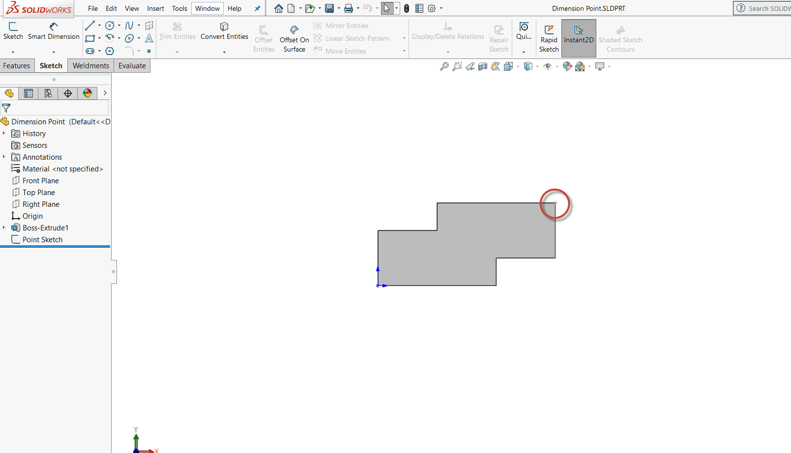Open PropertyManager tab

[x=29, y=93]
